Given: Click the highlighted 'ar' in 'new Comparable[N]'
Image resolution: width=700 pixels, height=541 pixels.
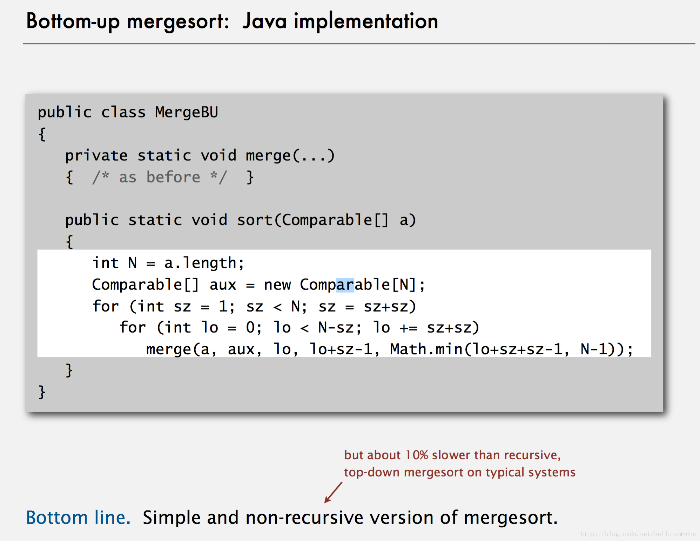Looking at the screenshot, I should (x=345, y=285).
